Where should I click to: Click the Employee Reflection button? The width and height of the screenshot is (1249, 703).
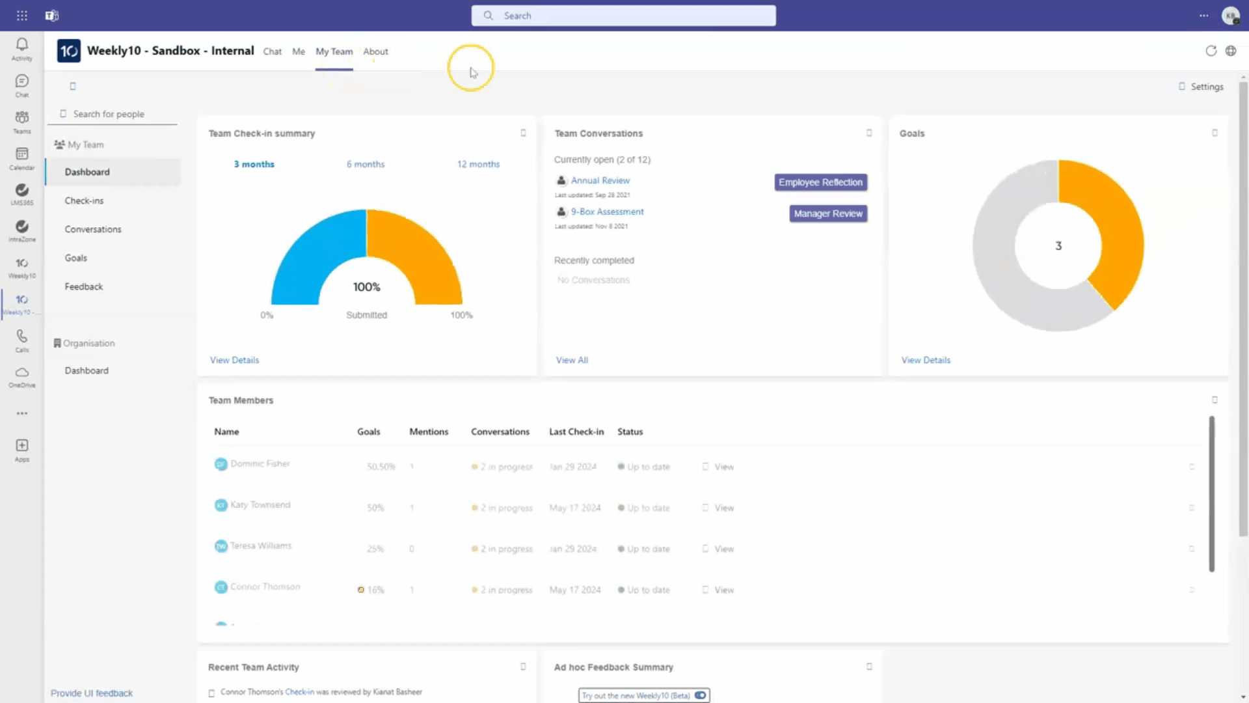pos(820,182)
